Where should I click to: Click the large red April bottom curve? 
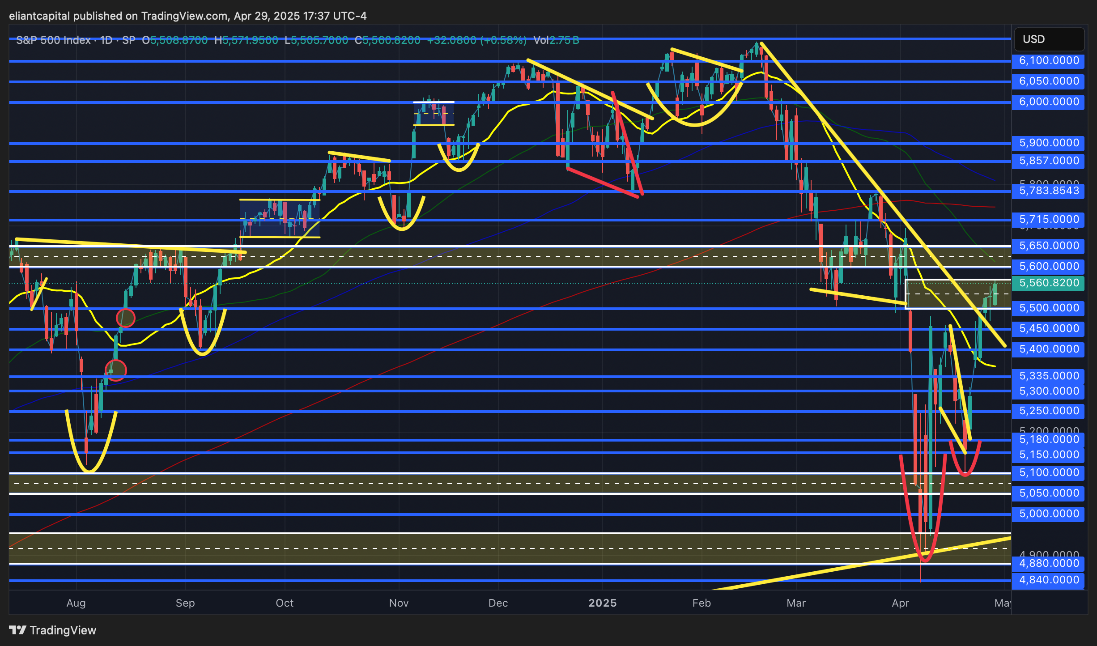(924, 560)
